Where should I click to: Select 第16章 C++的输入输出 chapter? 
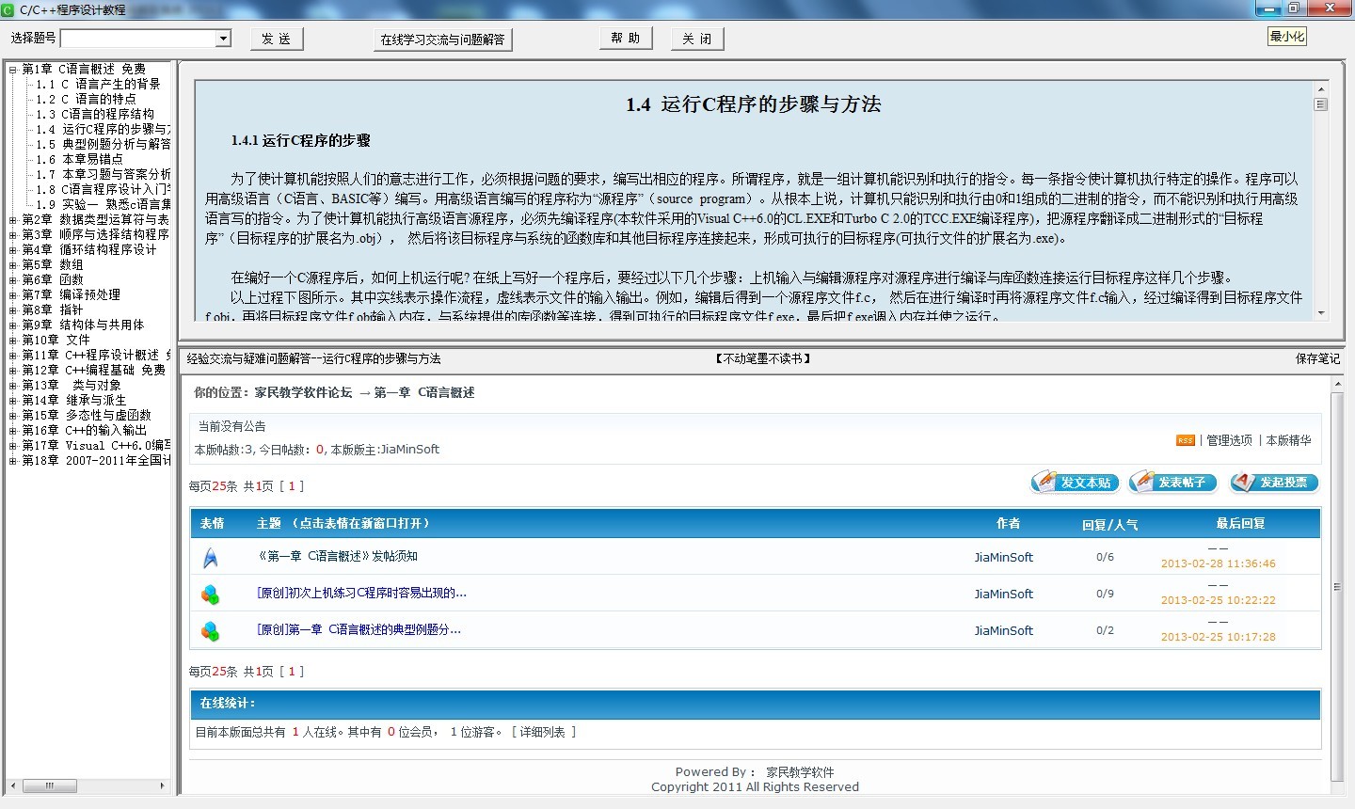[84, 430]
